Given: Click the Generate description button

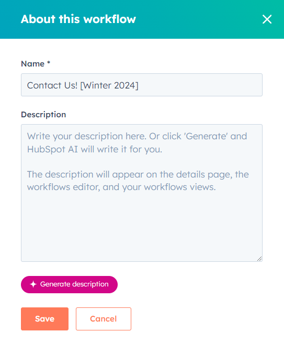Looking at the screenshot, I should pos(69,284).
